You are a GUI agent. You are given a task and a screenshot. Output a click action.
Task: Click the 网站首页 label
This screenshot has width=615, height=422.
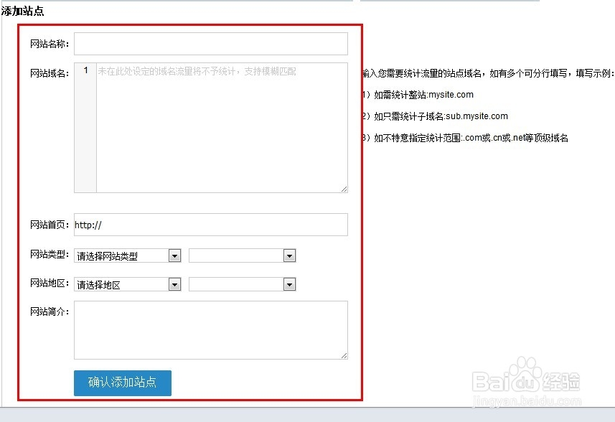pyautogui.click(x=50, y=225)
